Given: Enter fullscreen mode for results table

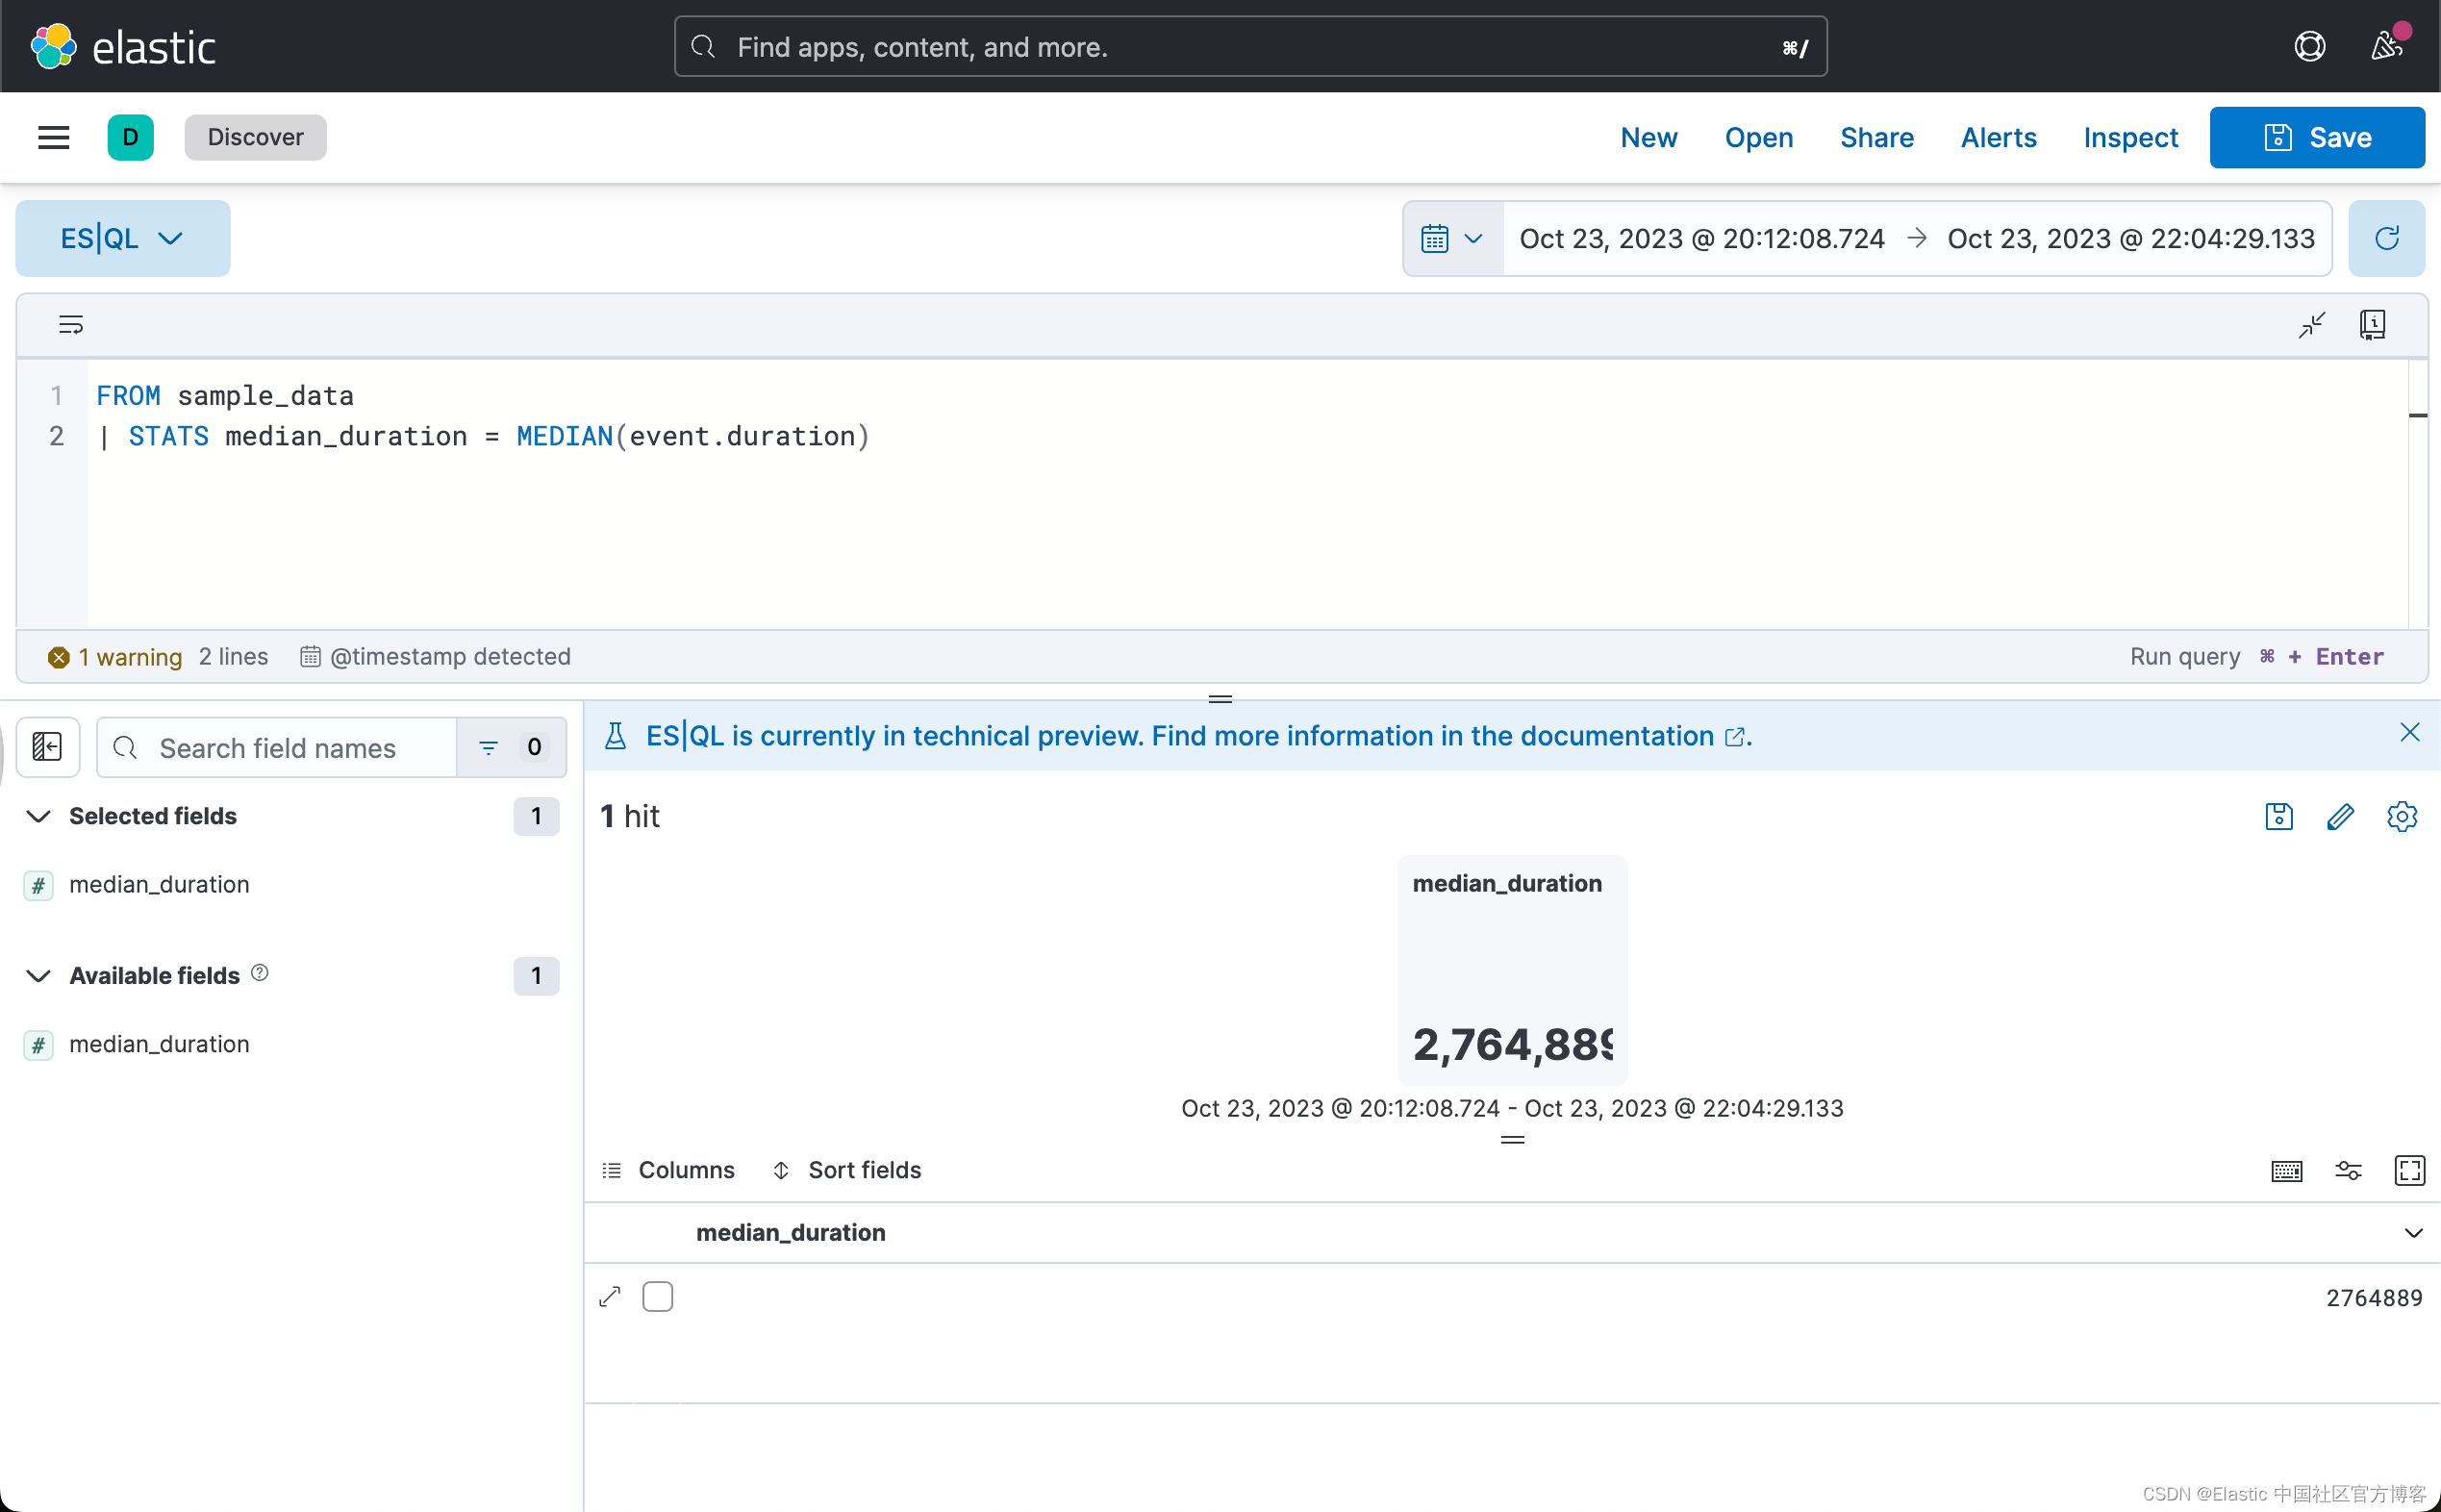Looking at the screenshot, I should [x=2409, y=1170].
